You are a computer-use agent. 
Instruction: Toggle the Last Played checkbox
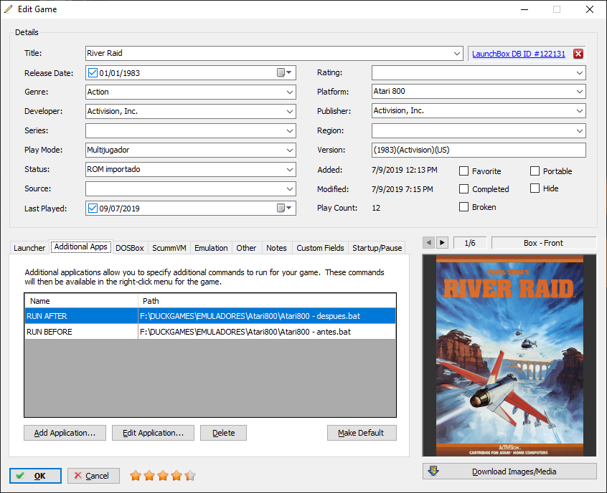93,208
